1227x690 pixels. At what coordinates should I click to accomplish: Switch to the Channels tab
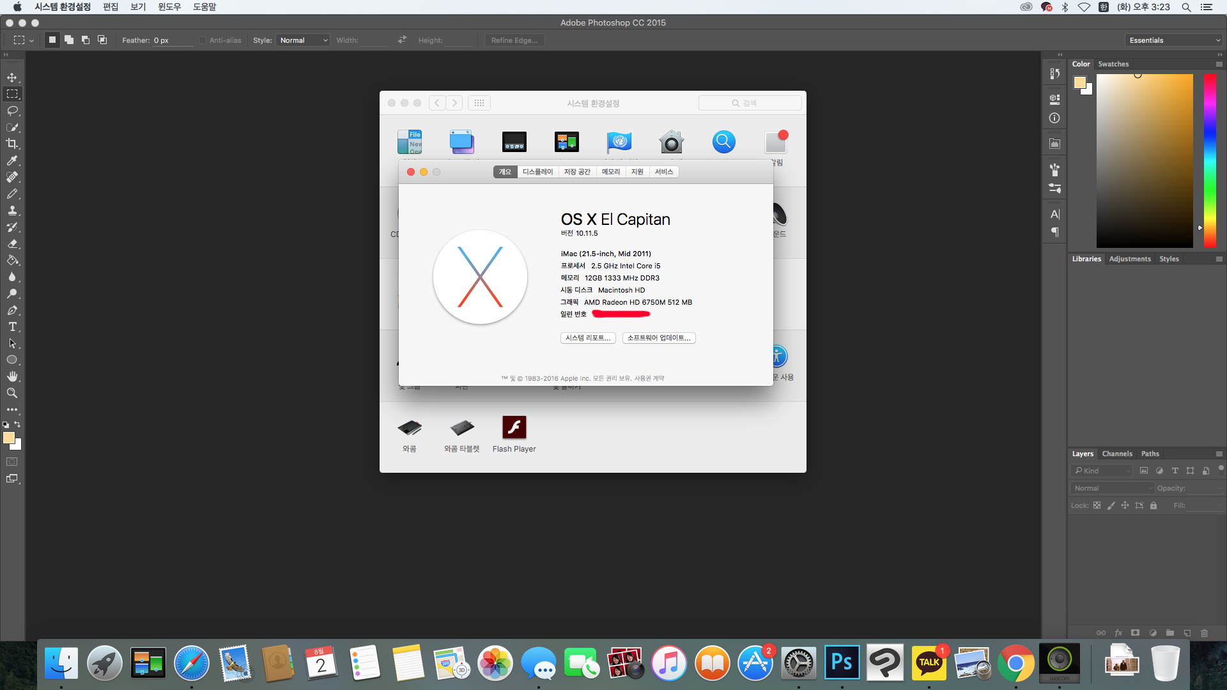(1117, 454)
